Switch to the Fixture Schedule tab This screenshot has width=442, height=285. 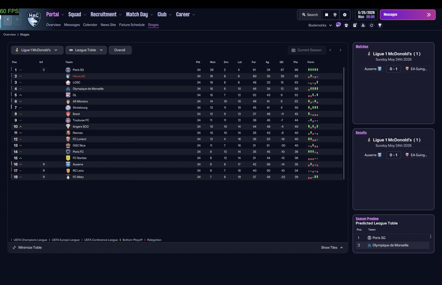pyautogui.click(x=132, y=25)
